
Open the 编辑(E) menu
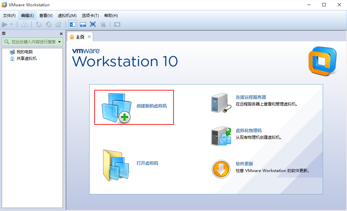(x=27, y=16)
